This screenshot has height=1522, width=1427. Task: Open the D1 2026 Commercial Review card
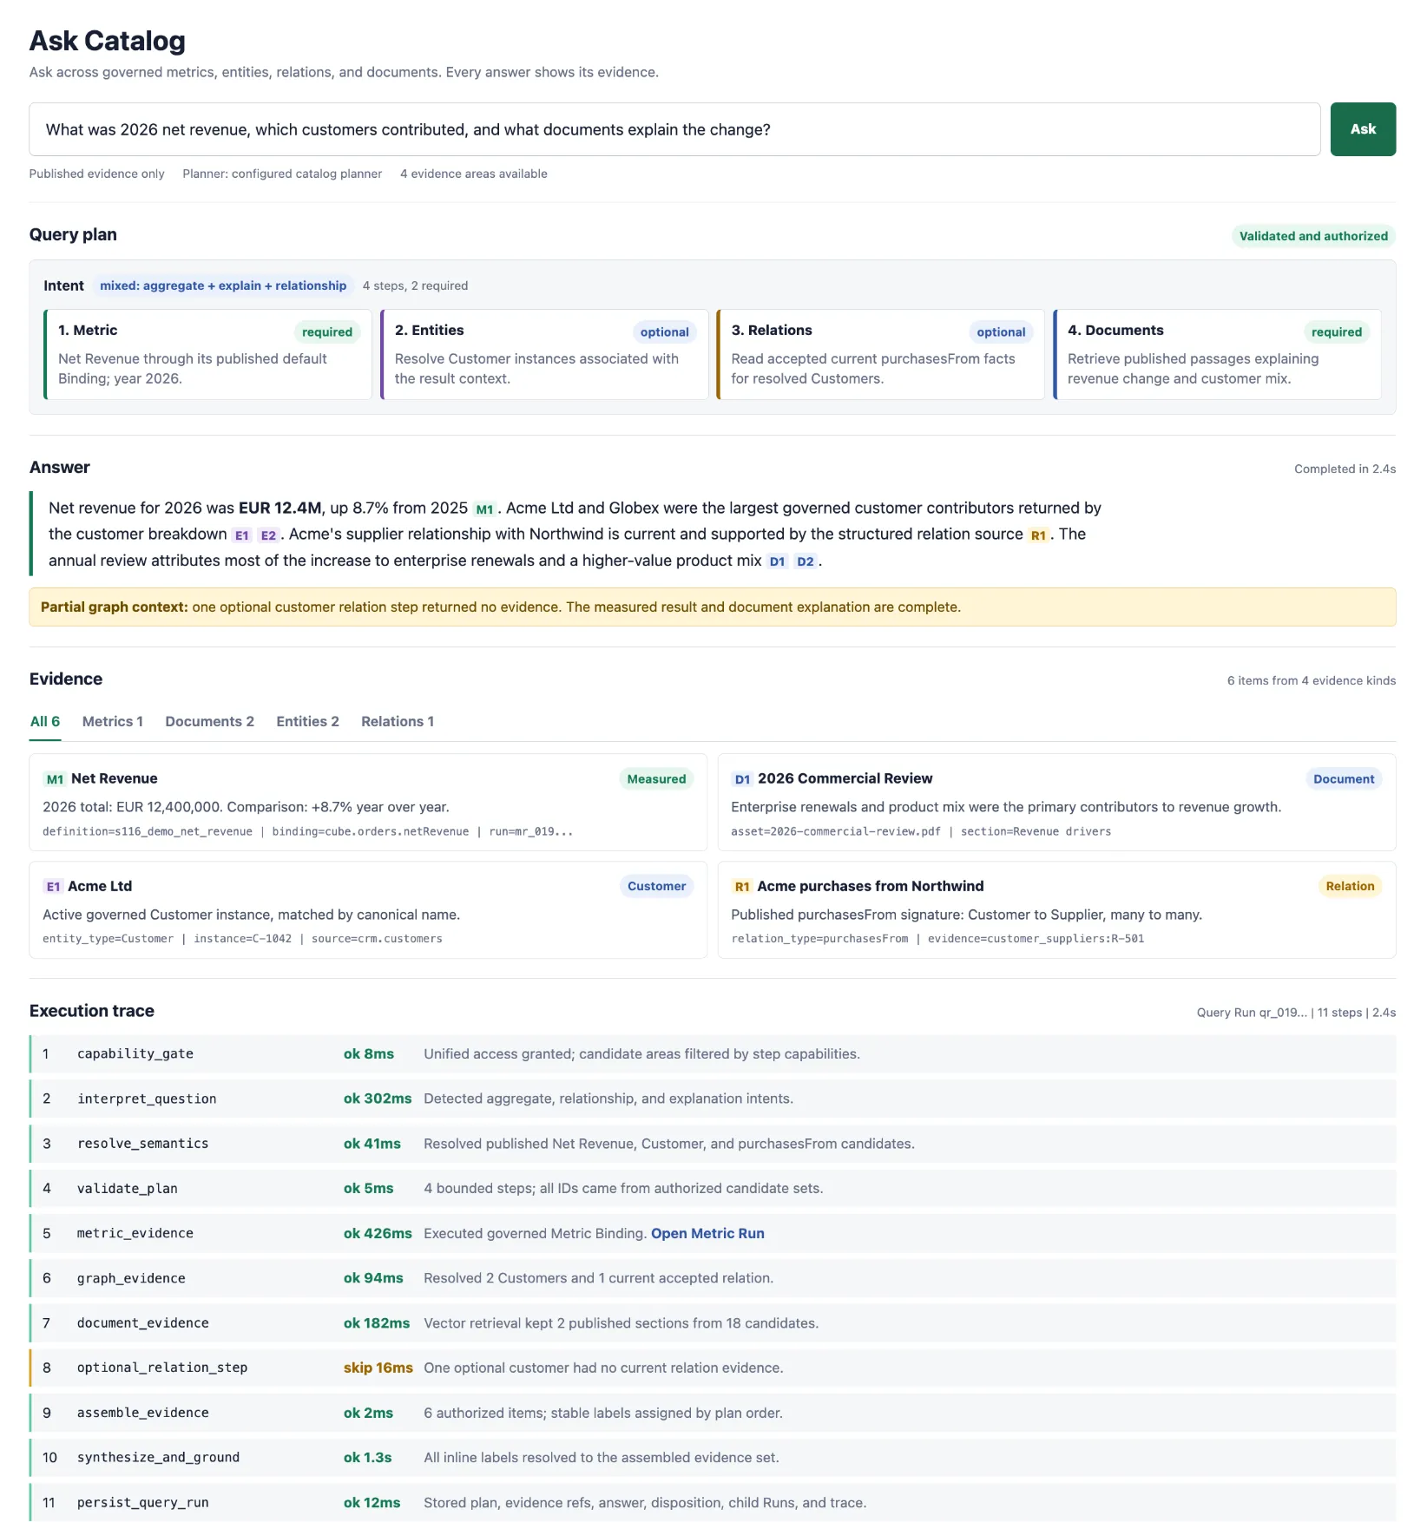pos(1056,802)
